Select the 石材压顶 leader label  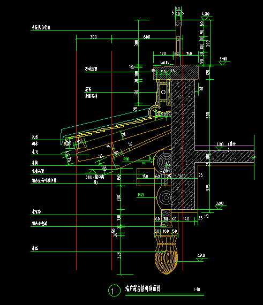click(91, 69)
